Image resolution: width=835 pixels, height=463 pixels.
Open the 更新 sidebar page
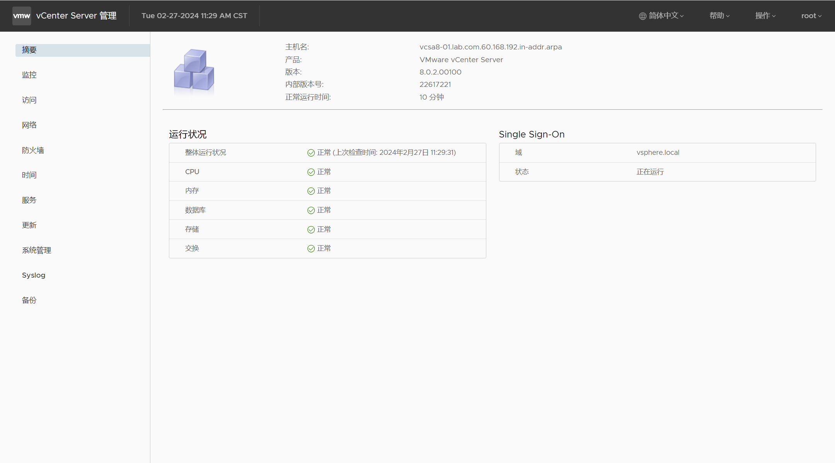[x=29, y=225]
